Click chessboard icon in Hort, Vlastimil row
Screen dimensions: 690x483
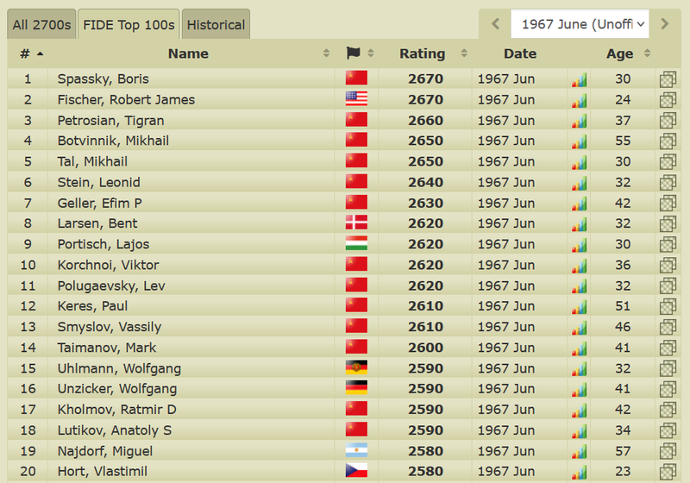tap(668, 472)
